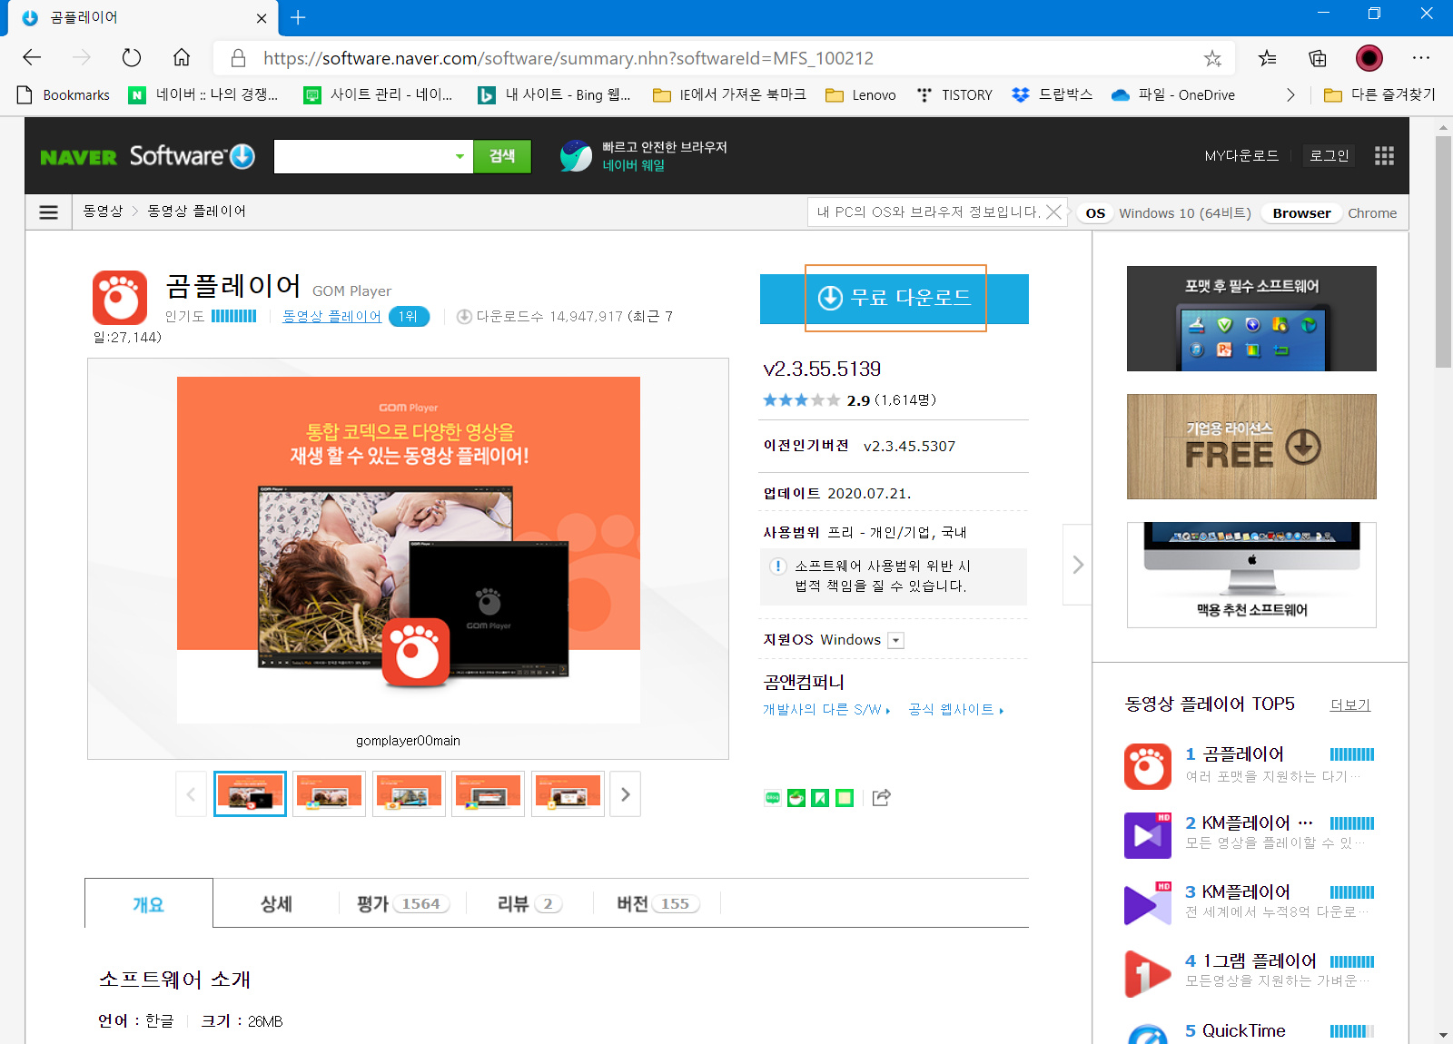Open the browser profile avatar
The height and width of the screenshot is (1044, 1453).
(x=1369, y=58)
